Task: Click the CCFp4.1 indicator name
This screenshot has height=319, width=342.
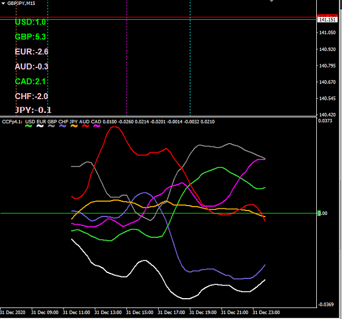Action: click(12, 122)
